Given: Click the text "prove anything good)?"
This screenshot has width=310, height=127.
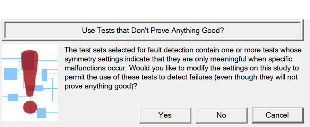Looking at the screenshot, I should pos(101,86).
